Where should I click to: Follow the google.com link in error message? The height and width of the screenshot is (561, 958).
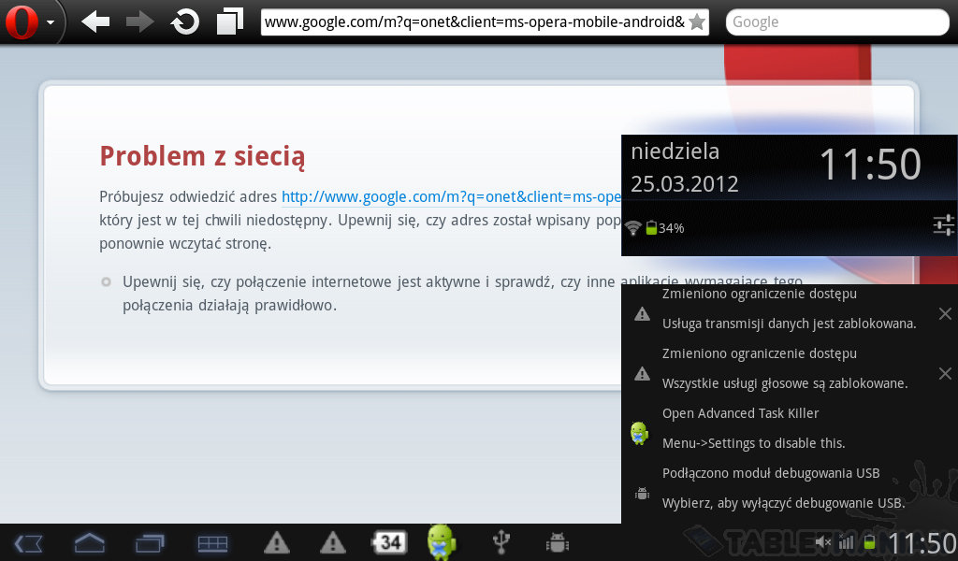tap(451, 197)
